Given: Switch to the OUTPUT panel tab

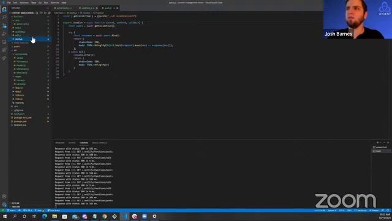Looking at the screenshot, I should coord(72,143).
